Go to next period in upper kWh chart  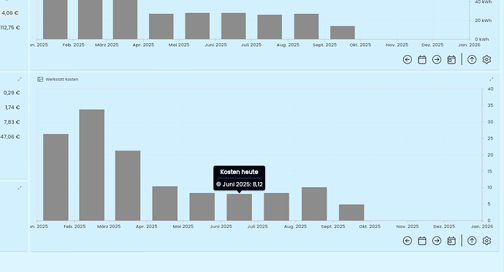tap(437, 59)
